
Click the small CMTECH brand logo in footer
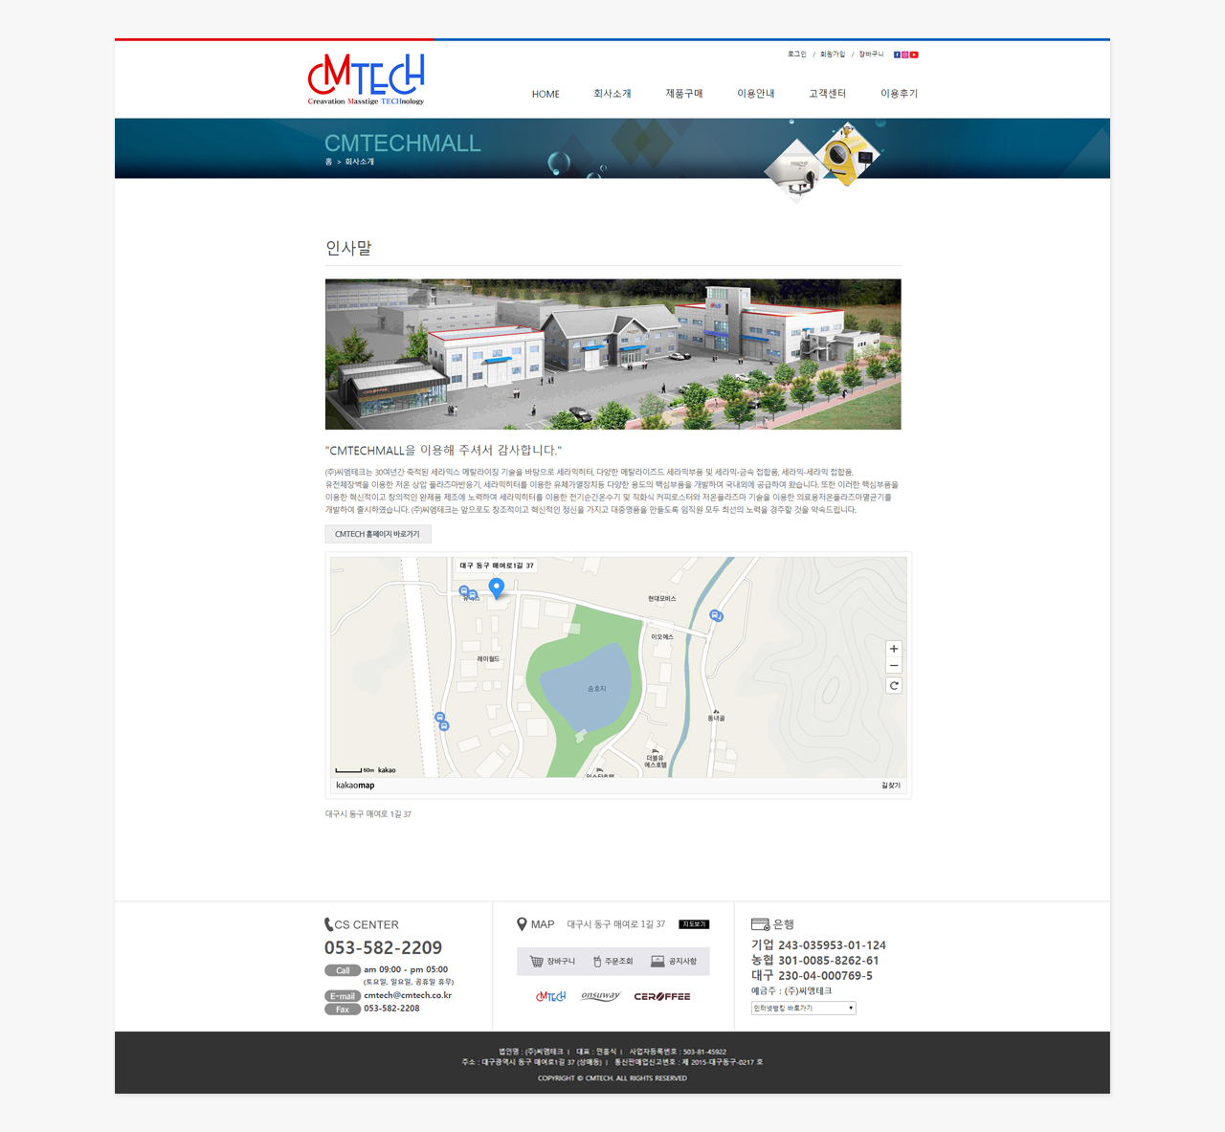point(550,996)
